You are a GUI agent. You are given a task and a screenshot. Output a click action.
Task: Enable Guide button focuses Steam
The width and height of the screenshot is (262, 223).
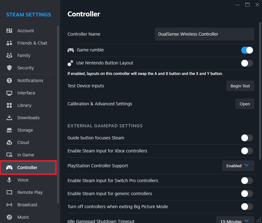pos(247,138)
